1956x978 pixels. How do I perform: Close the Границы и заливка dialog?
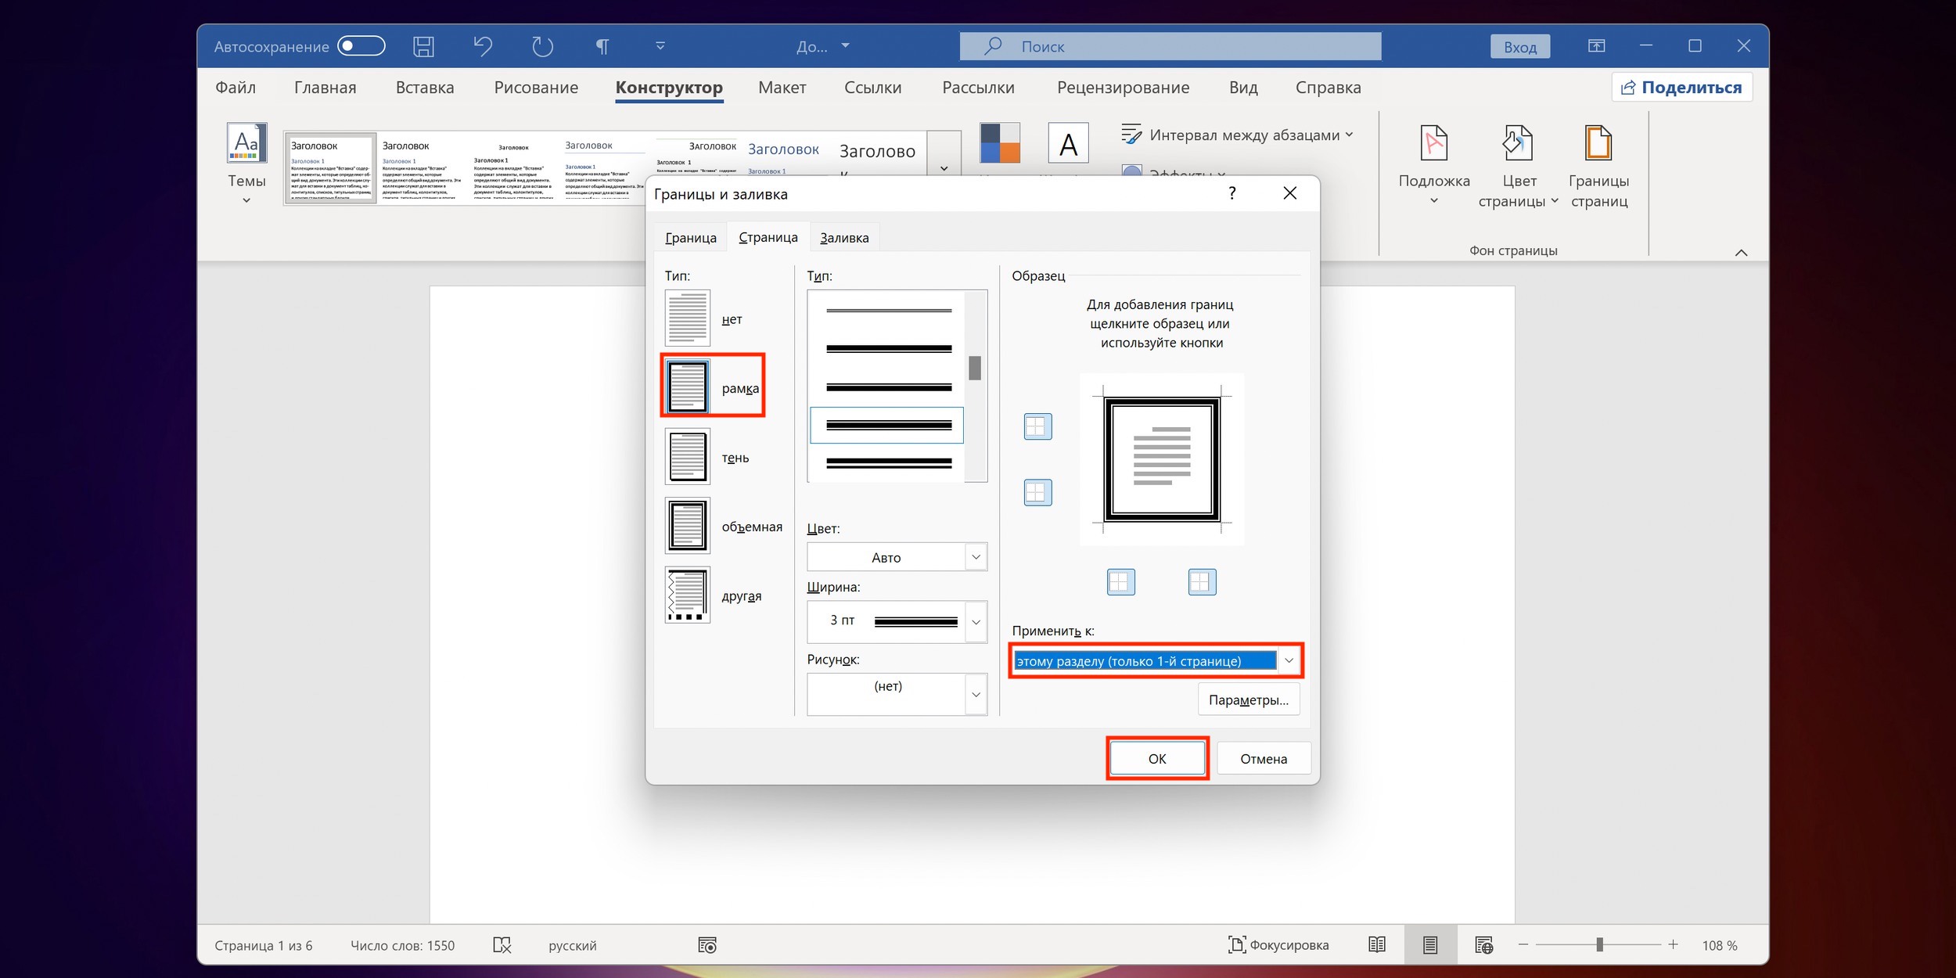[1289, 193]
